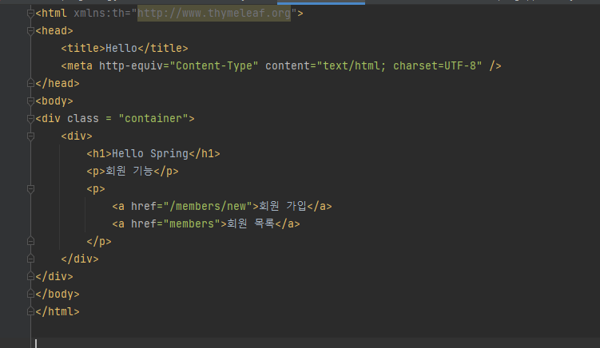Viewport: 600px width, 348px height.
Task: Click the active editor tab underline at top
Action: (321, 2)
